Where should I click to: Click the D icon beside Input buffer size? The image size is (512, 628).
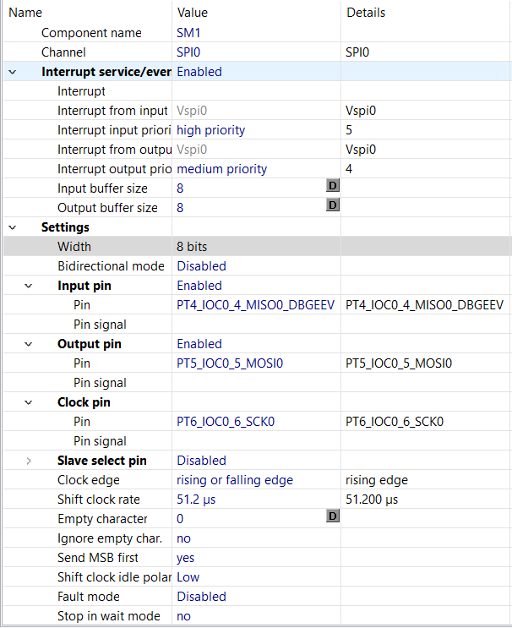coord(333,186)
